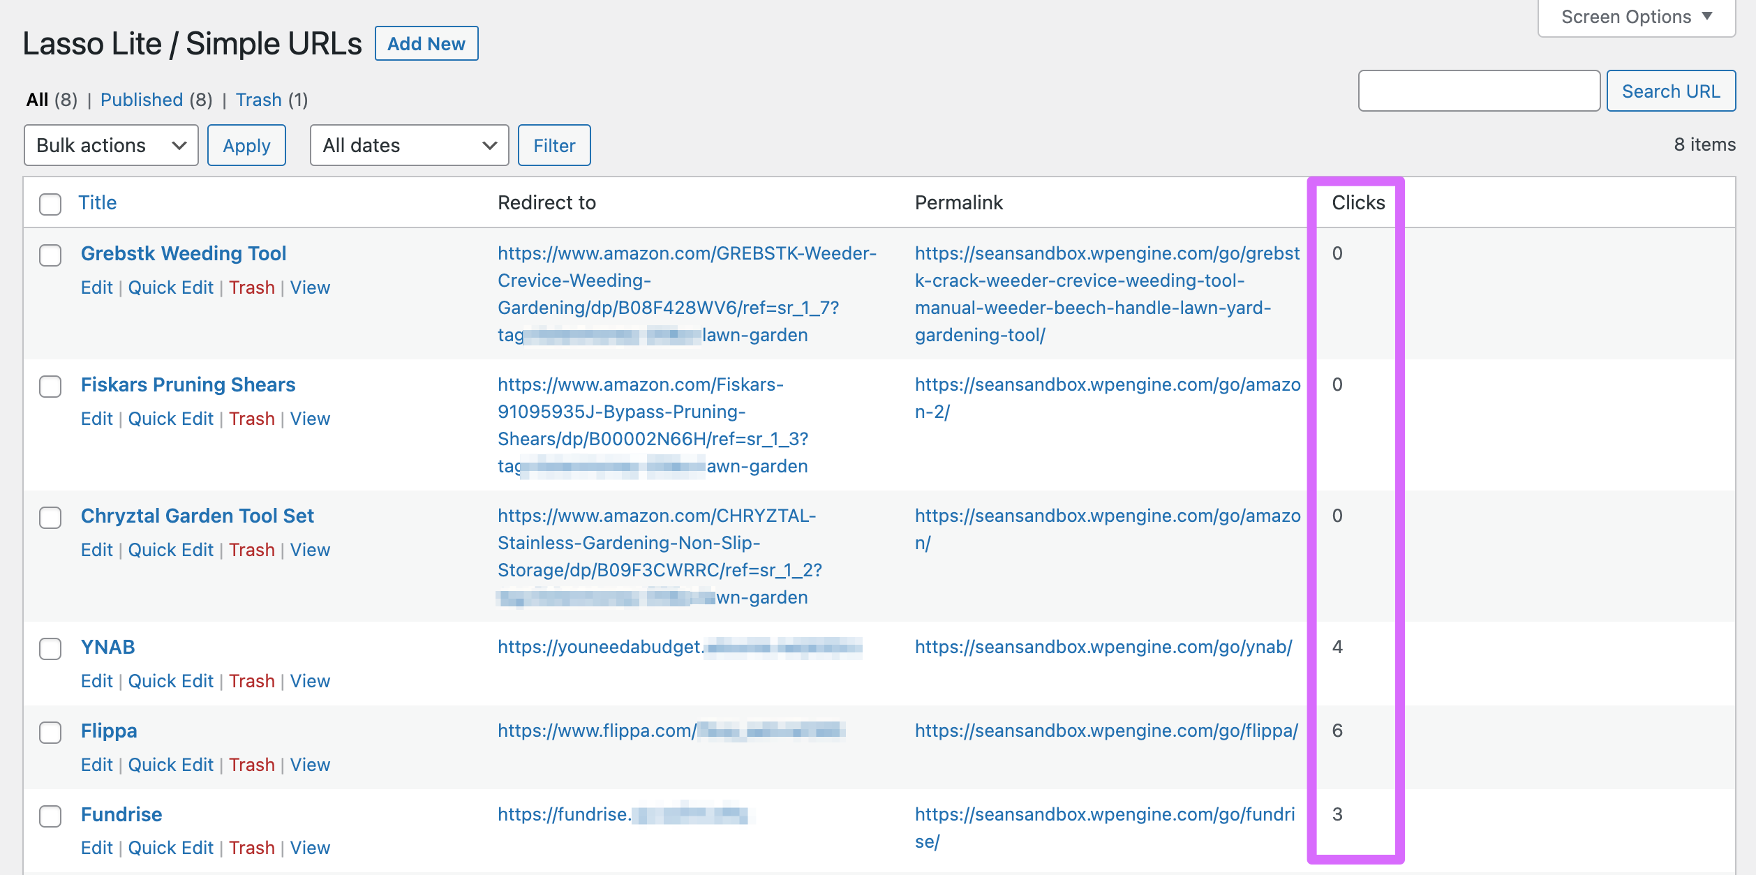Click the Search URL button
Viewport: 1756px width, 875px height.
(x=1671, y=91)
